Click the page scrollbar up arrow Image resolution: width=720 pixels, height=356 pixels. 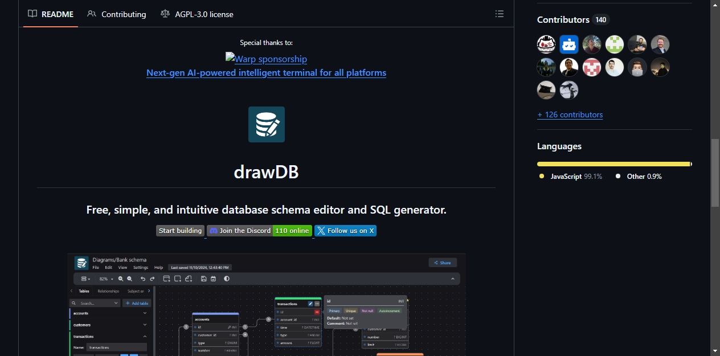click(715, 5)
